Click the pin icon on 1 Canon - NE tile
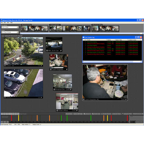The width and height of the screenshot is (144, 144). 42,66
